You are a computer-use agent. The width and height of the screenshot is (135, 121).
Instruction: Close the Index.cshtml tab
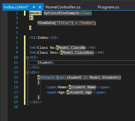coord(40,7)
